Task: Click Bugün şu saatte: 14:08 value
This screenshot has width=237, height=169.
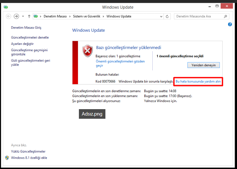Action: 160,91
